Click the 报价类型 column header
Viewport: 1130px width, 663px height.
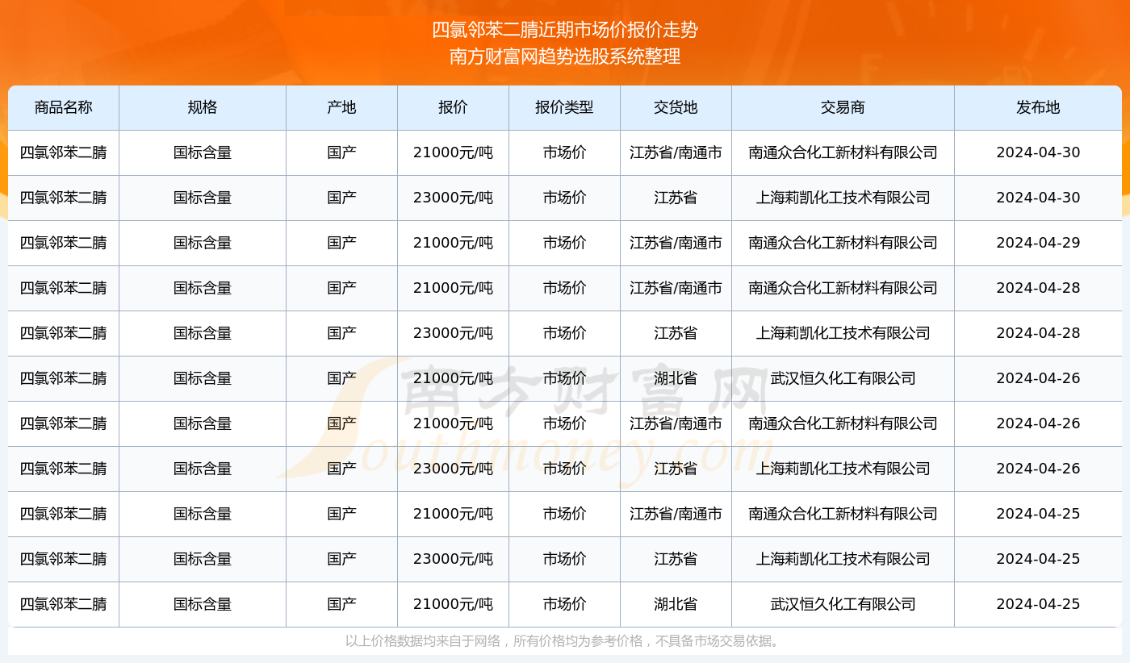564,107
